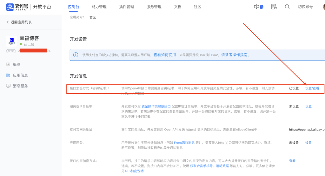Go back via 返回应用列表 arrow
Screen dimensions: 325x176
[8, 22]
